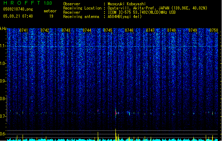222x141 pixels.
Task: Click the 0748 time marker
Action: pyautogui.click(x=172, y=30)
